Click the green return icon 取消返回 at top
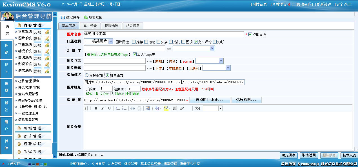The height and width of the screenshot is (167, 358). tap(86, 17)
